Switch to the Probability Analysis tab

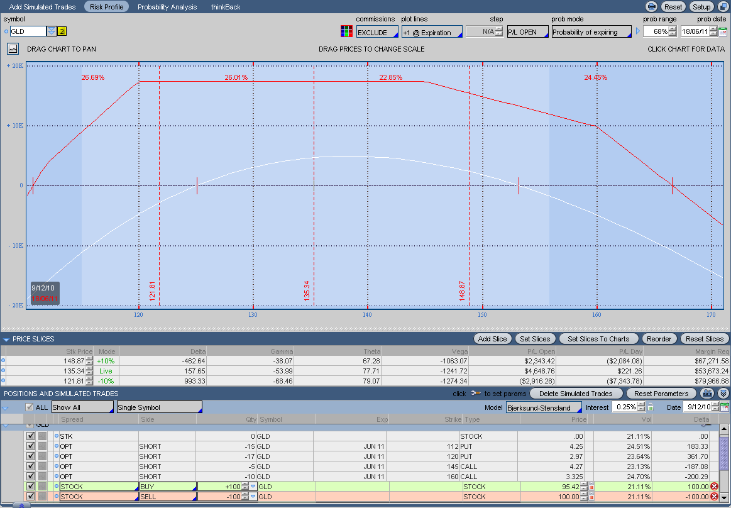pos(167,7)
